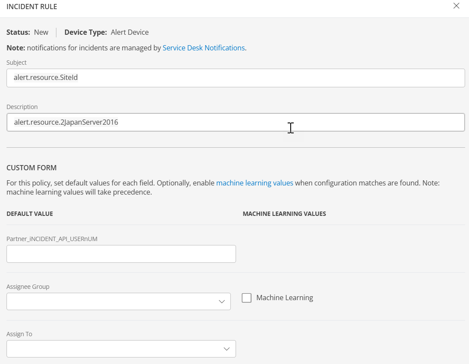Open the Service Desk Notifications link
469x364 pixels.
[x=203, y=48]
